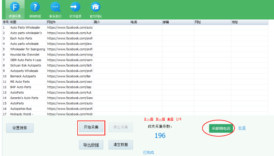Select row 'Hyundai Kia Chevrolet'
The width and height of the screenshot is (274, 156).
(x=135, y=54)
